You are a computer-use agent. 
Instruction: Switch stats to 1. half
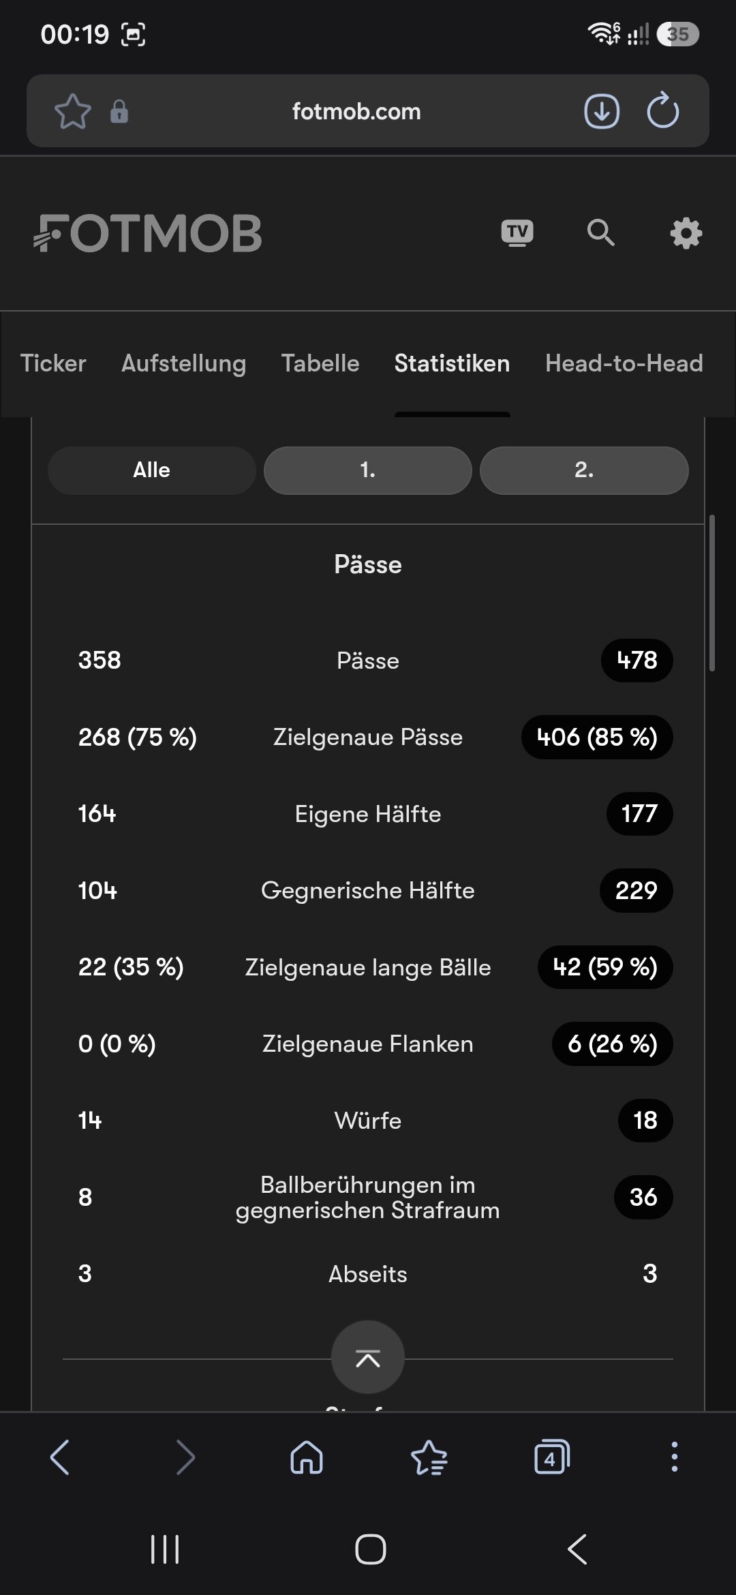click(x=368, y=470)
